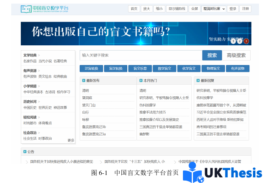Go to slide 2 of the banner
The width and height of the screenshot is (267, 183).
coord(240,41)
